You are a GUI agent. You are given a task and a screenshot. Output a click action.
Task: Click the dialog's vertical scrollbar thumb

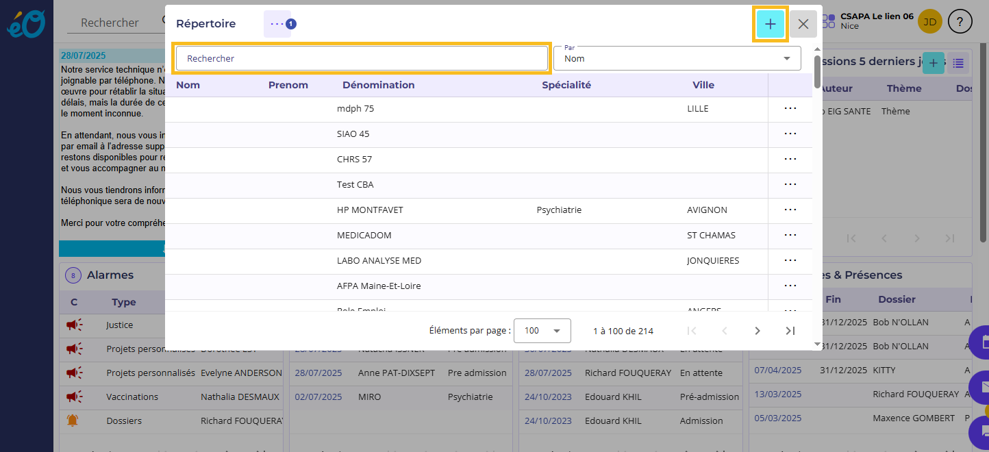817,71
